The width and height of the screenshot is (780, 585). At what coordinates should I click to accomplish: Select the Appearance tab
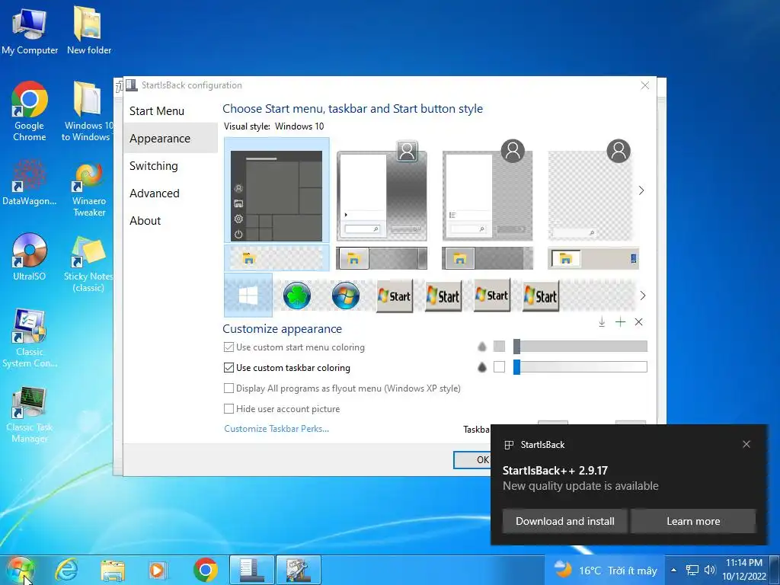[x=171, y=139]
